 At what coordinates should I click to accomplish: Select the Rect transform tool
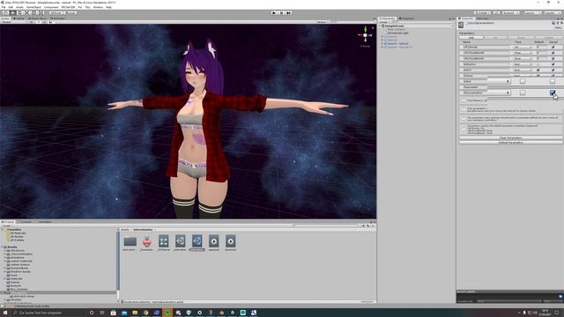pos(33,12)
